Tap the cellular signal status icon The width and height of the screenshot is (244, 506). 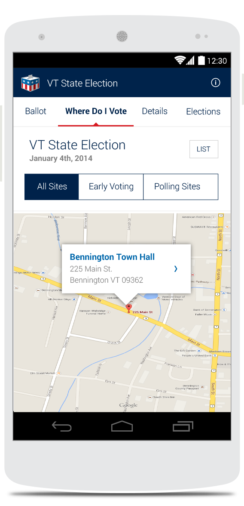[190, 60]
